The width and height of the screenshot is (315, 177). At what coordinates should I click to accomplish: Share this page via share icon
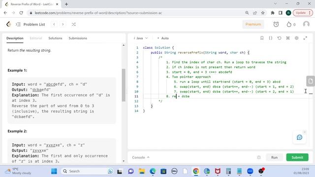[x=255, y=13]
